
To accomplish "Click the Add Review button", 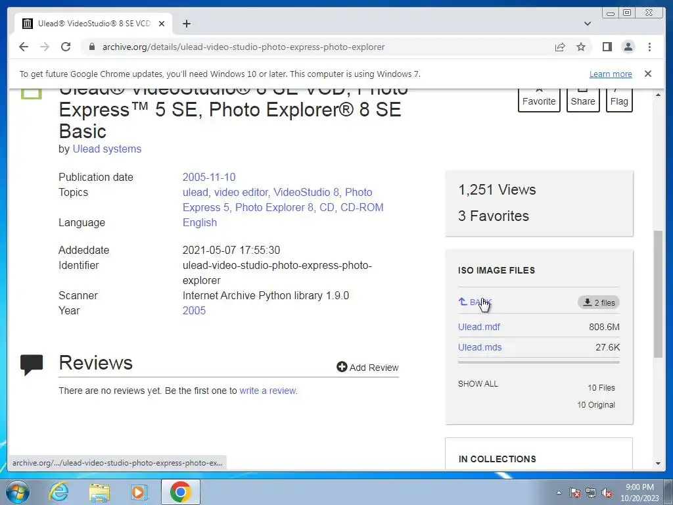I will [x=368, y=367].
